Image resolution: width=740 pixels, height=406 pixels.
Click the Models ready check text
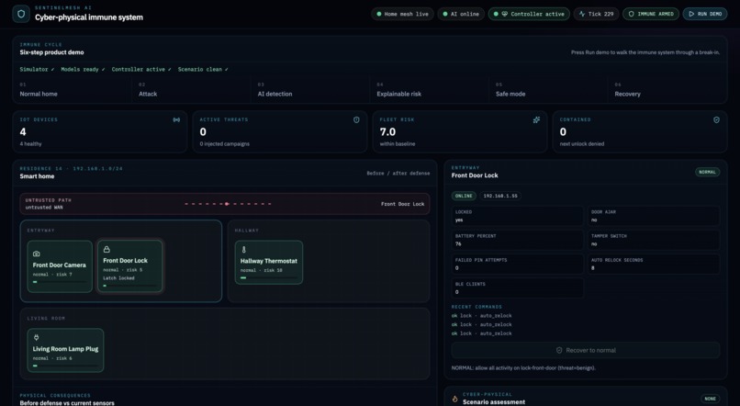[83, 70]
